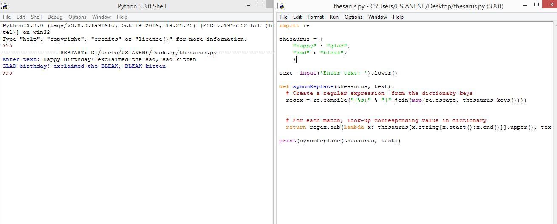Open the File menu in Python Shell
The width and height of the screenshot is (557, 224).
coord(7,17)
